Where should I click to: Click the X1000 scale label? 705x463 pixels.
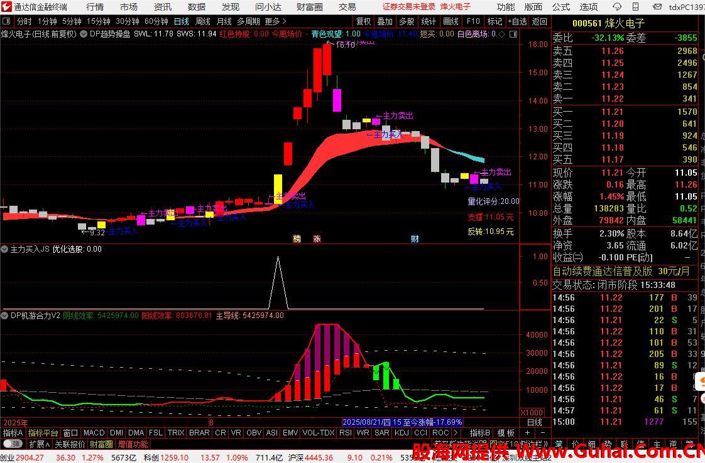click(x=532, y=412)
